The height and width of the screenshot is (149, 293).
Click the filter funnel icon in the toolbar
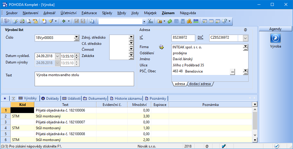(150, 21)
